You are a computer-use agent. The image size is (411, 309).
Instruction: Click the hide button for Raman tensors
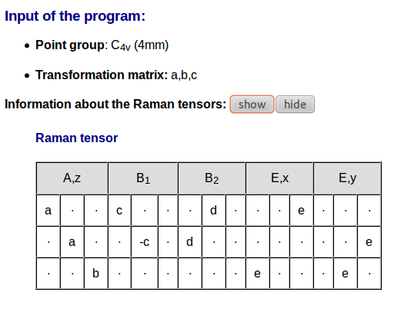click(295, 105)
